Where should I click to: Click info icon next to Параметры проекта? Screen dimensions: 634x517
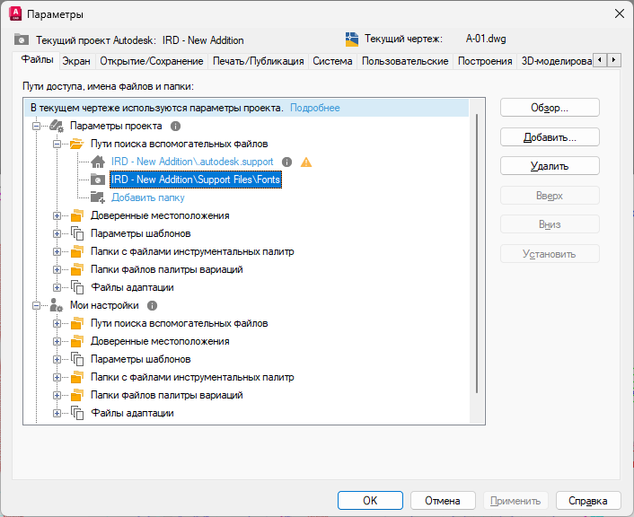tap(176, 127)
